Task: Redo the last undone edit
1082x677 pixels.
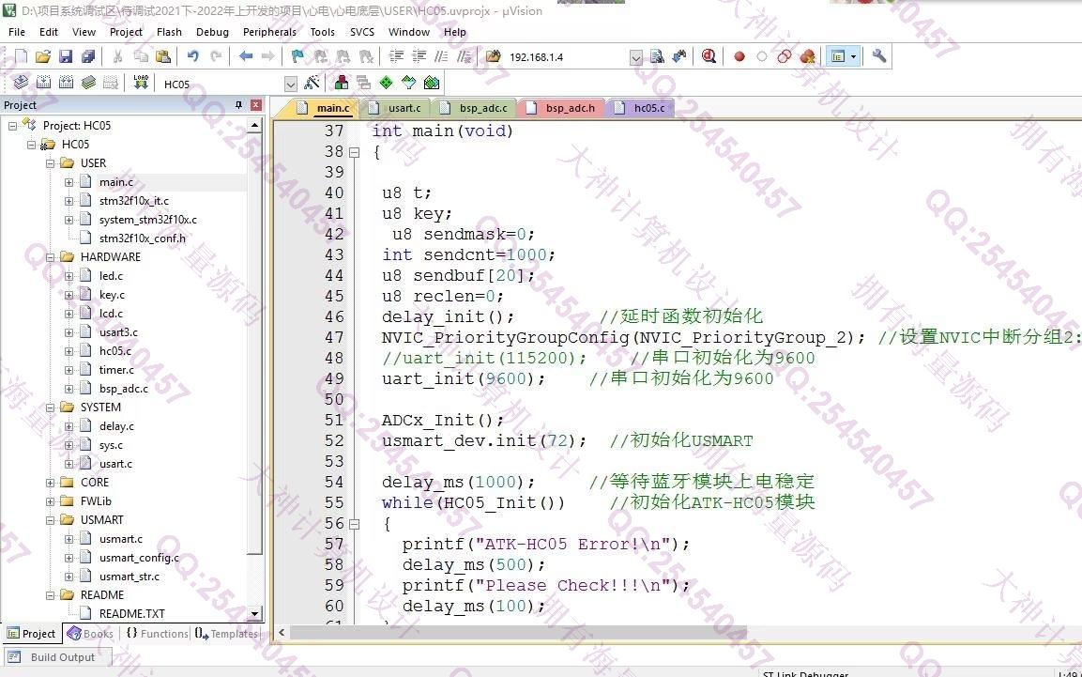Action: [216, 56]
